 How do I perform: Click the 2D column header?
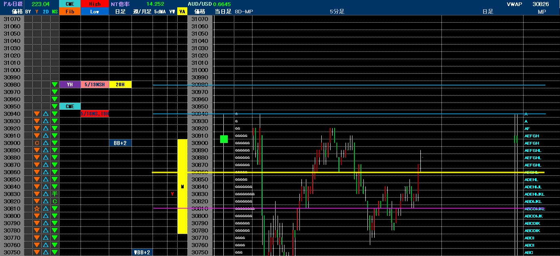(46, 11)
